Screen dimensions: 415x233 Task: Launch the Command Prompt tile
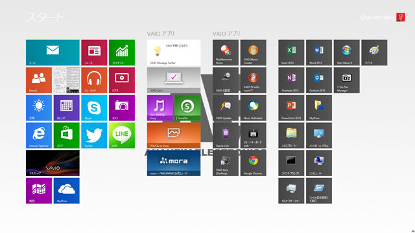(x=291, y=163)
